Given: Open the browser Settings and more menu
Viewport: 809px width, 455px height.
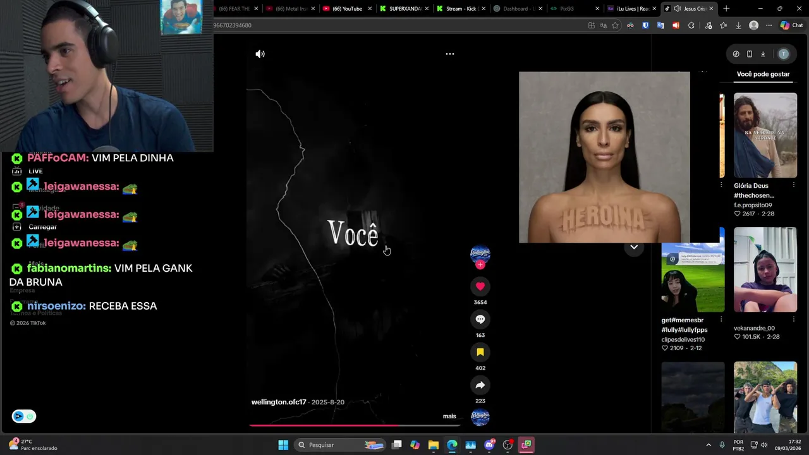Looking at the screenshot, I should (x=769, y=25).
